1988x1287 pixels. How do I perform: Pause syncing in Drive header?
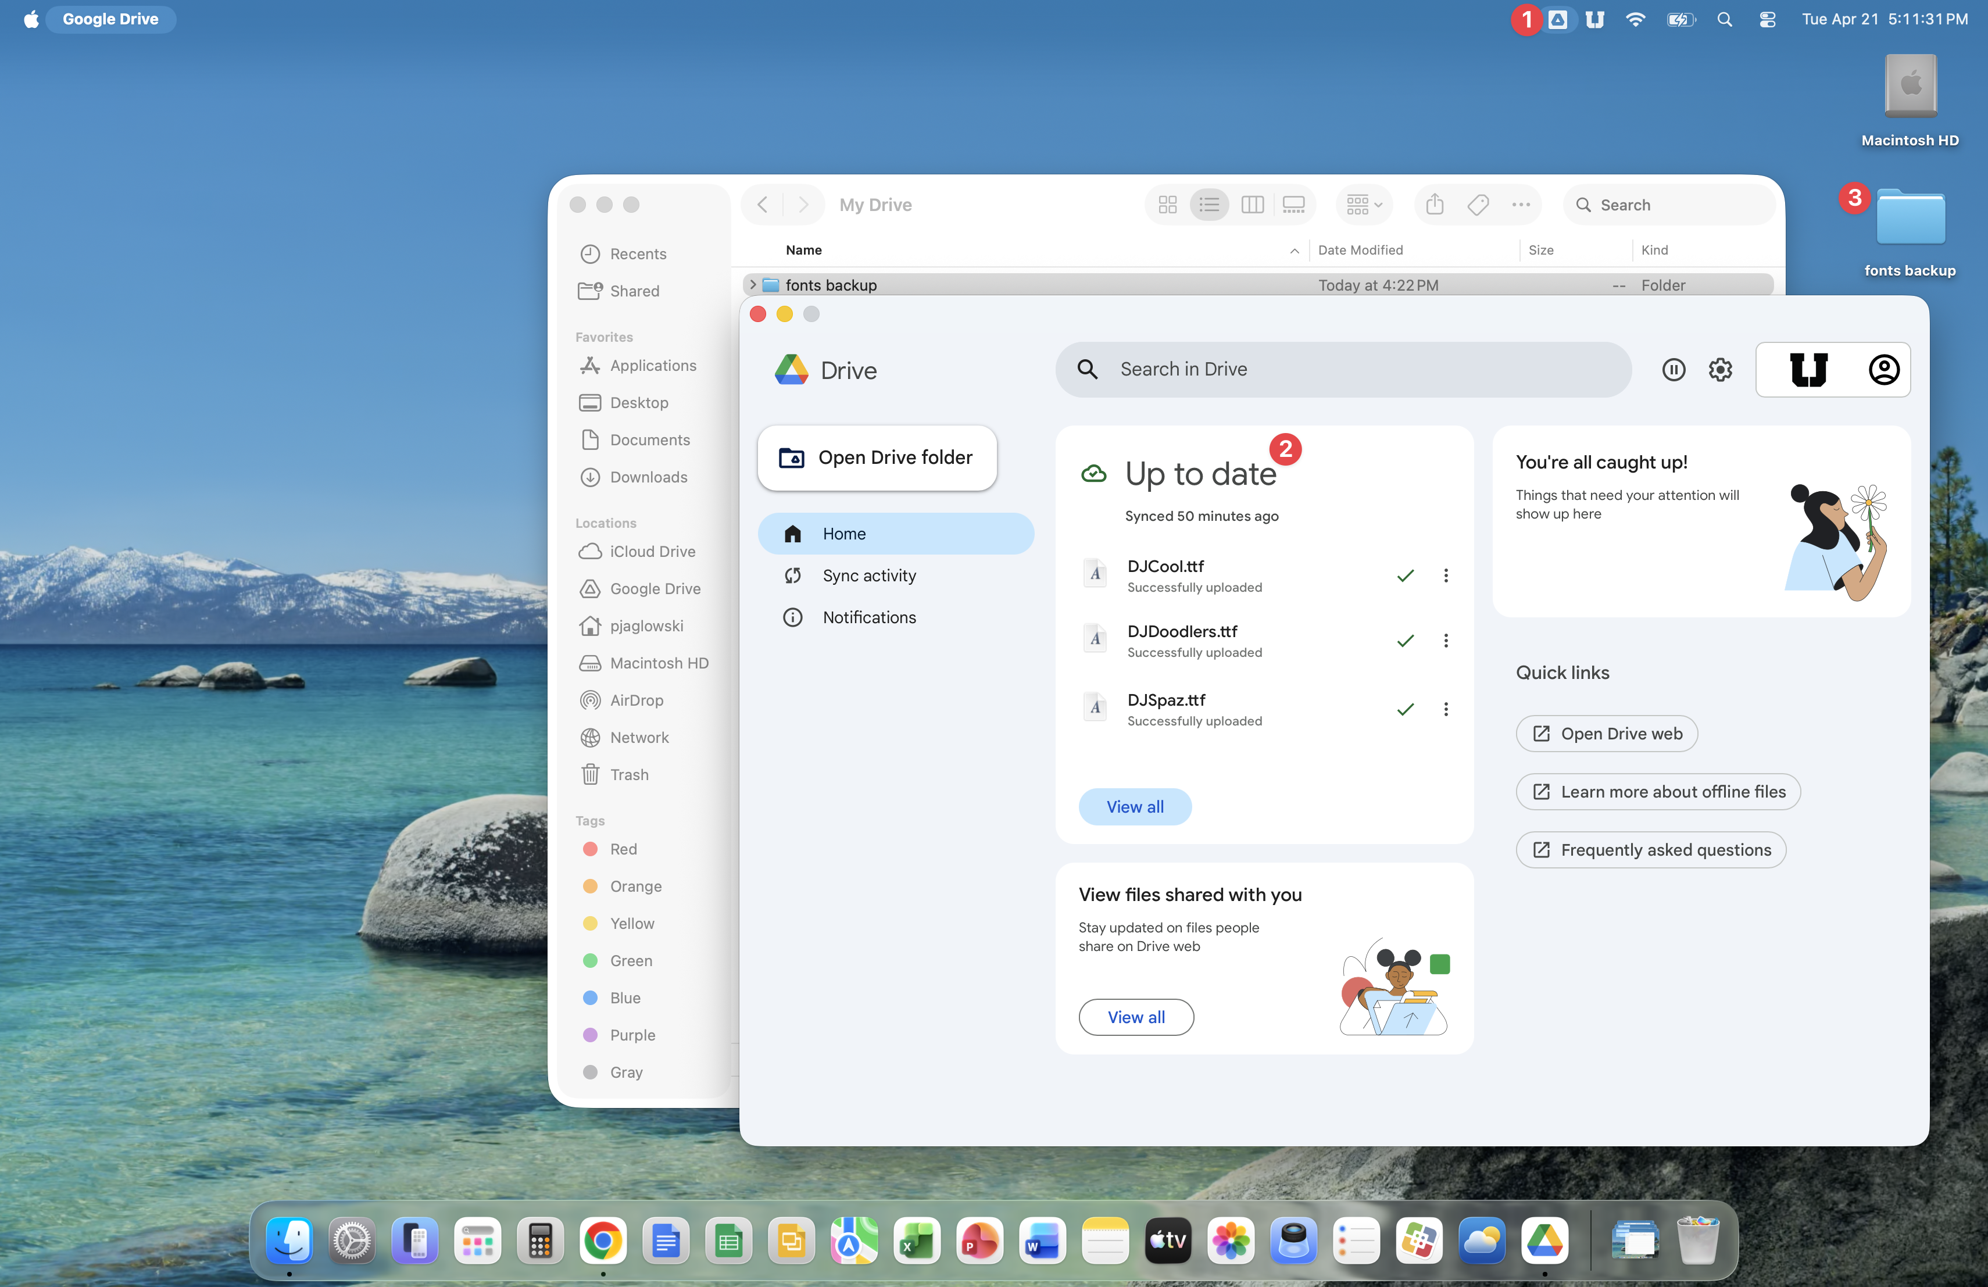[x=1673, y=369]
